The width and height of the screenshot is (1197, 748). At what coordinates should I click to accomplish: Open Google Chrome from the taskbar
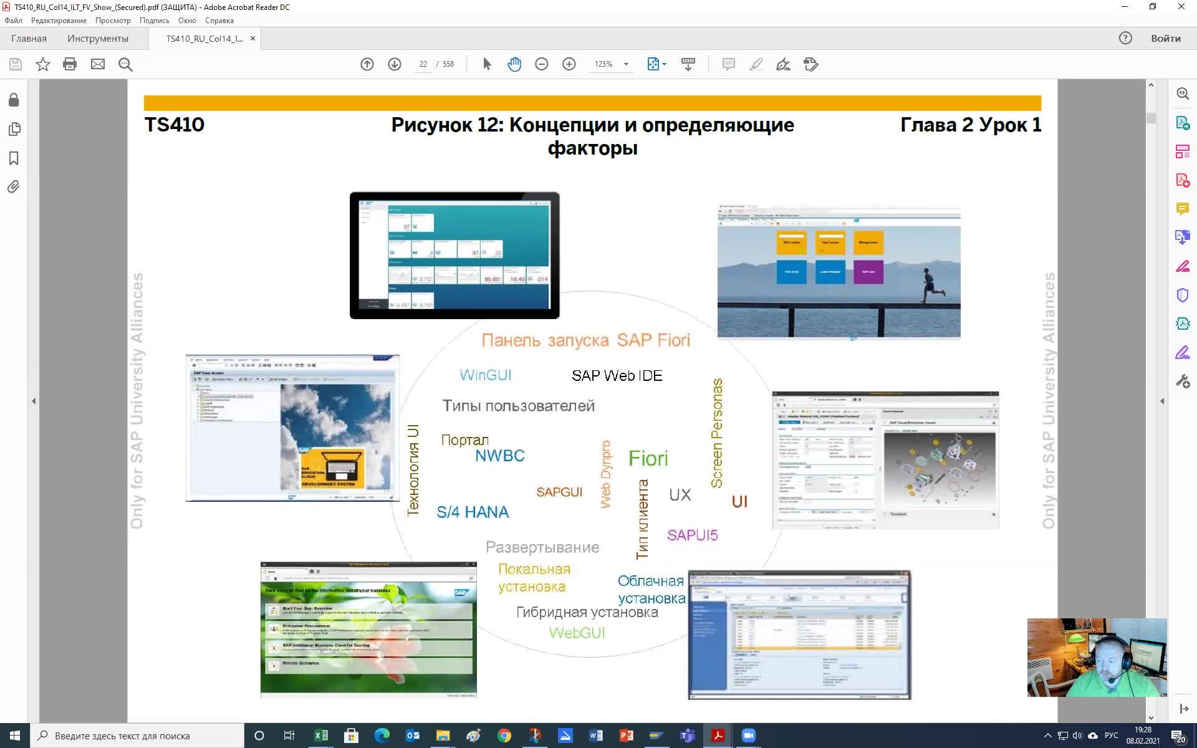point(504,736)
